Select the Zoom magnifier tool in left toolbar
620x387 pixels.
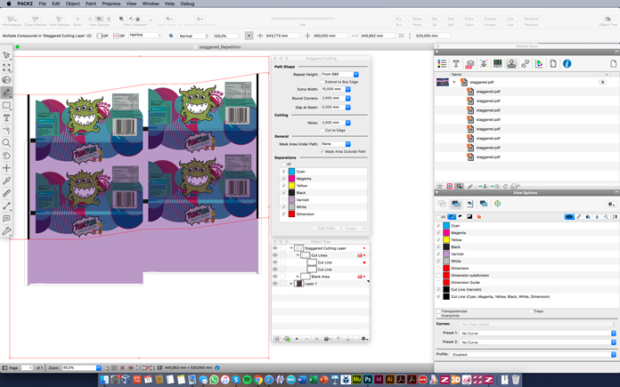point(6,143)
